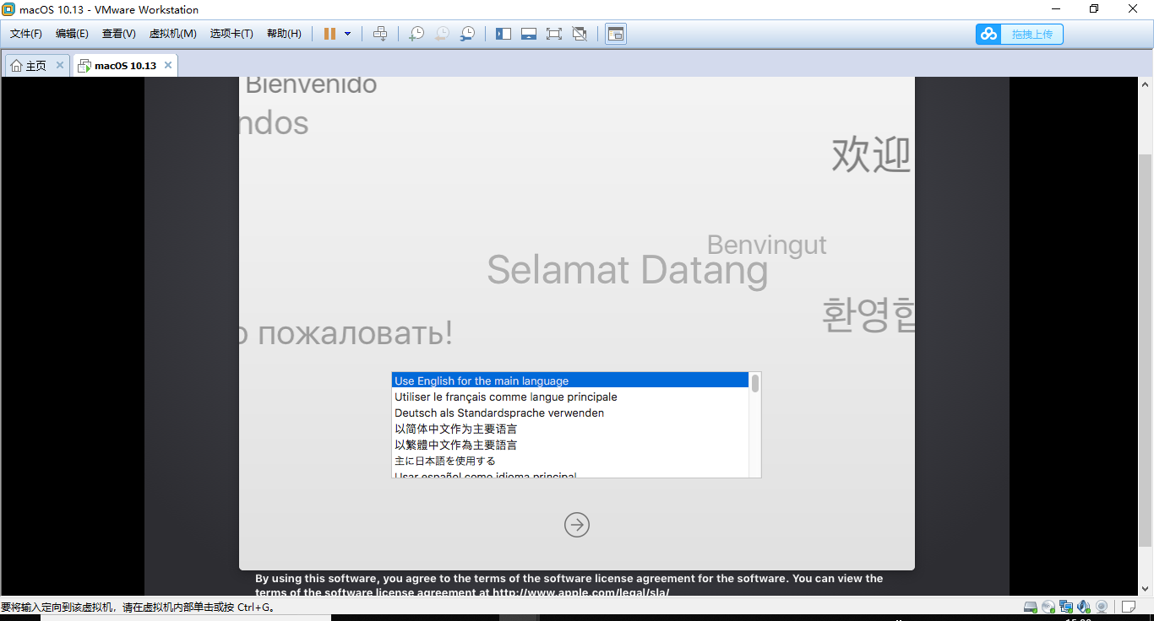
Task: Toggle the thumbnail bar view
Action: coord(529,34)
